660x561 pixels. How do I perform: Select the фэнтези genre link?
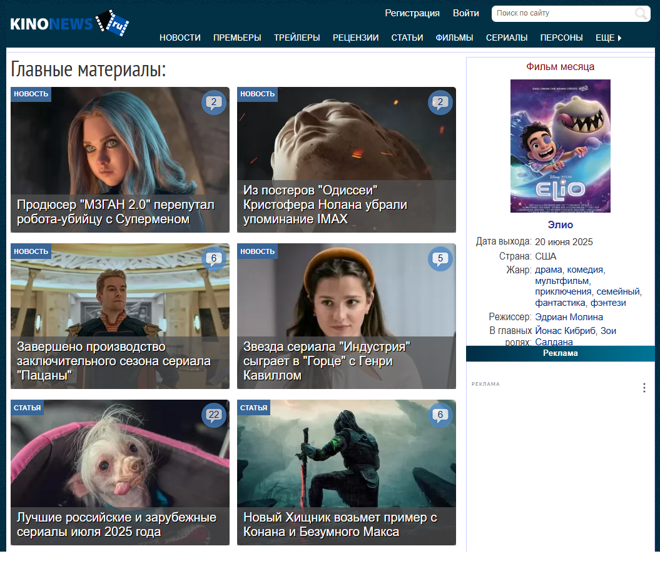[608, 303]
